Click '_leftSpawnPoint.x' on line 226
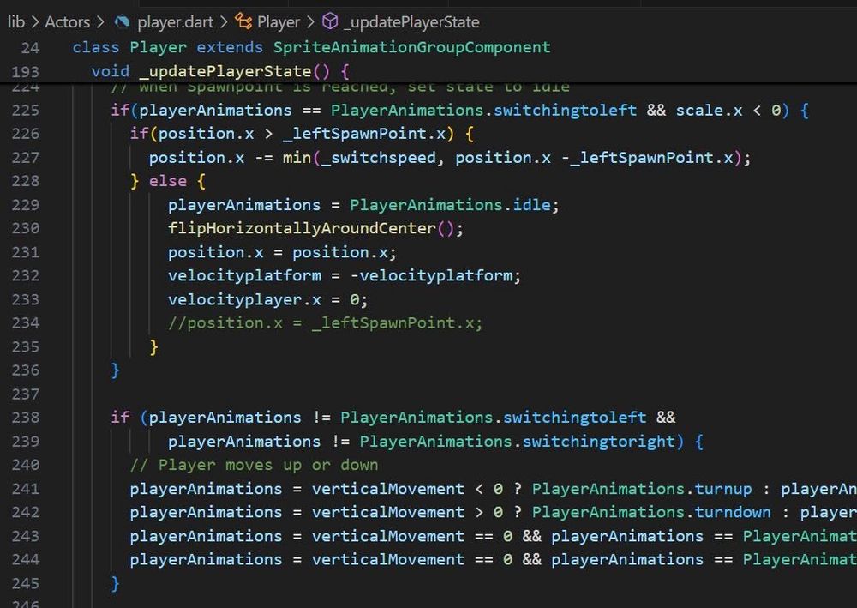857x608 pixels. pyautogui.click(x=364, y=134)
